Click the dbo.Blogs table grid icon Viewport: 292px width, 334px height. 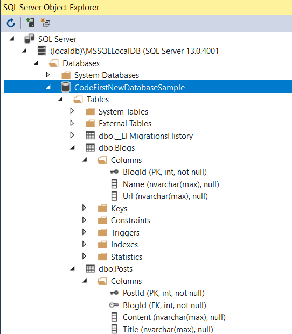tap(90, 147)
